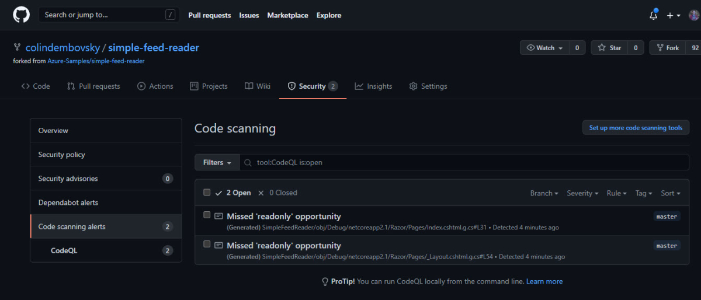701x300 pixels.
Task: Switch to the Settings tab
Action: (x=428, y=86)
